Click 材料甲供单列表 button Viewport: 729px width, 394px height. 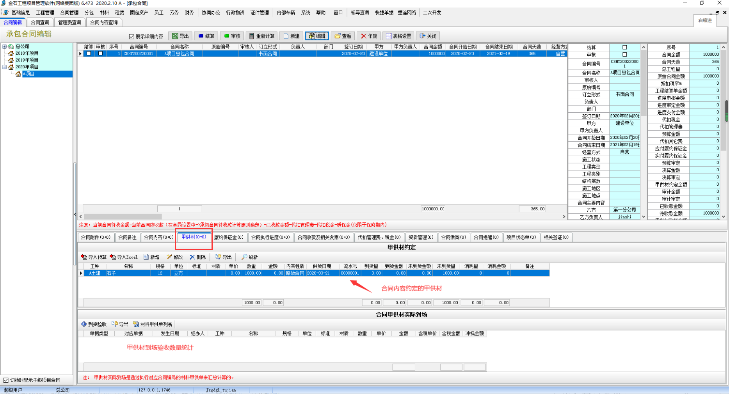(x=153, y=324)
